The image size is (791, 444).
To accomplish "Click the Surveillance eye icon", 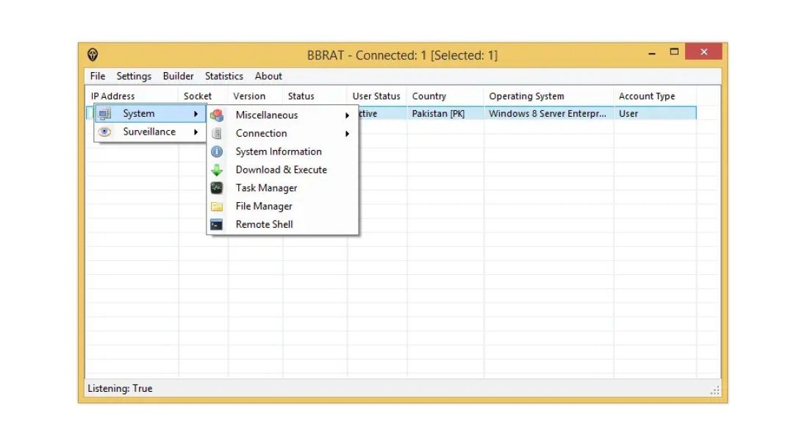I will pos(105,132).
